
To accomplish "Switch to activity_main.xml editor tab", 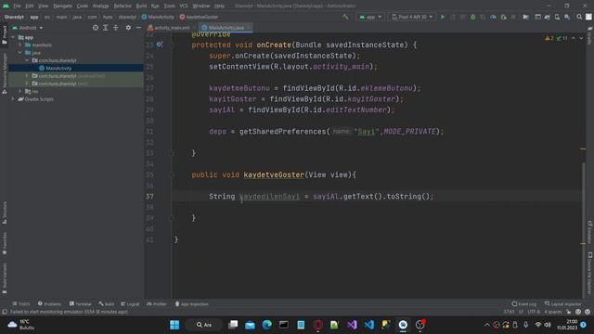I will tap(171, 28).
